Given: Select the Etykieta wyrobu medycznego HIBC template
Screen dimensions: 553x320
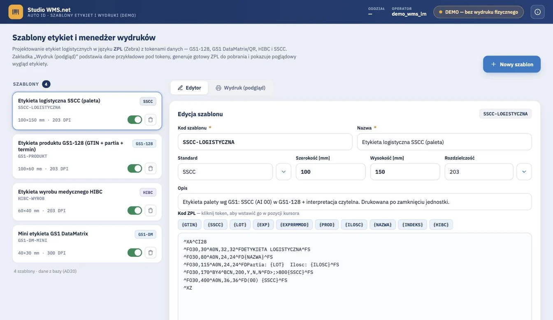Looking at the screenshot, I should [87, 202].
